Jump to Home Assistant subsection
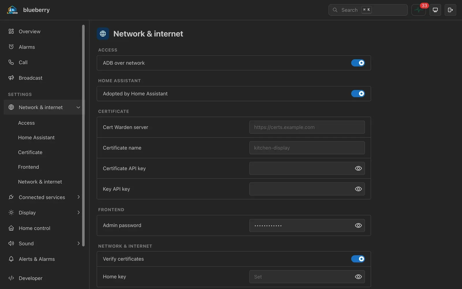462x289 pixels. [x=36, y=138]
